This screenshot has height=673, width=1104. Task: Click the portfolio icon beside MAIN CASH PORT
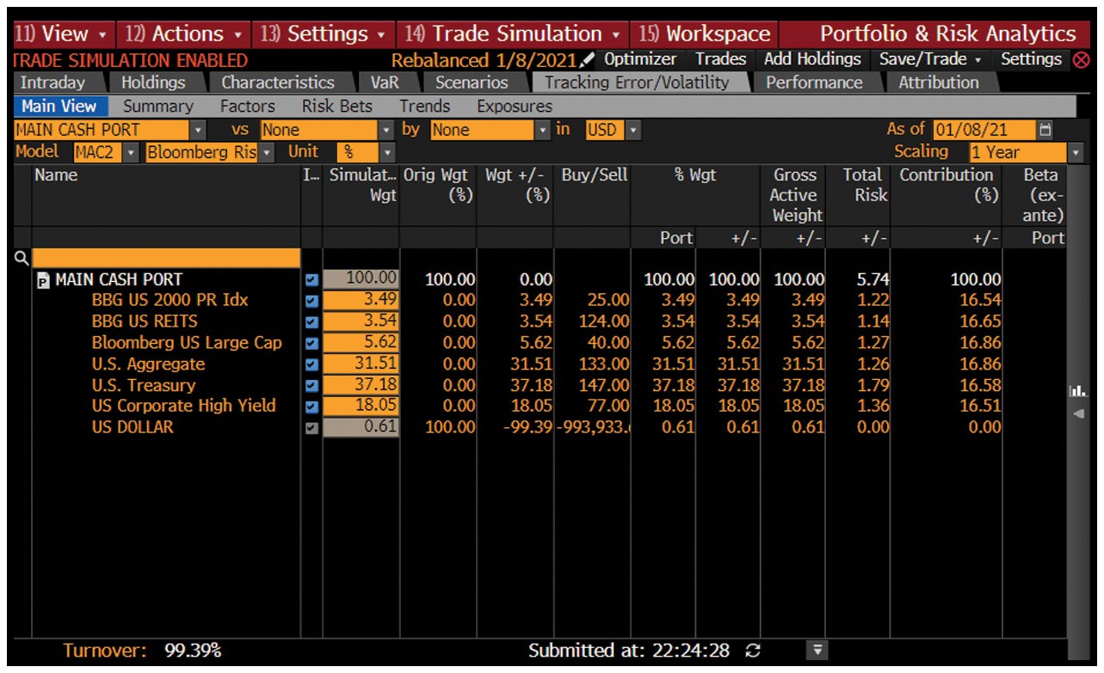(x=43, y=280)
